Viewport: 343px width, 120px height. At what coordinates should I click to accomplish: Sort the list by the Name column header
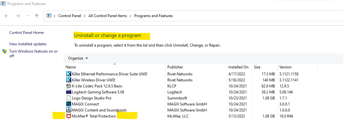71,67
